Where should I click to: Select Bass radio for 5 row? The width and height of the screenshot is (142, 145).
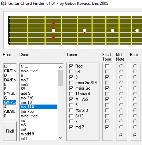pyautogui.click(x=135, y=105)
